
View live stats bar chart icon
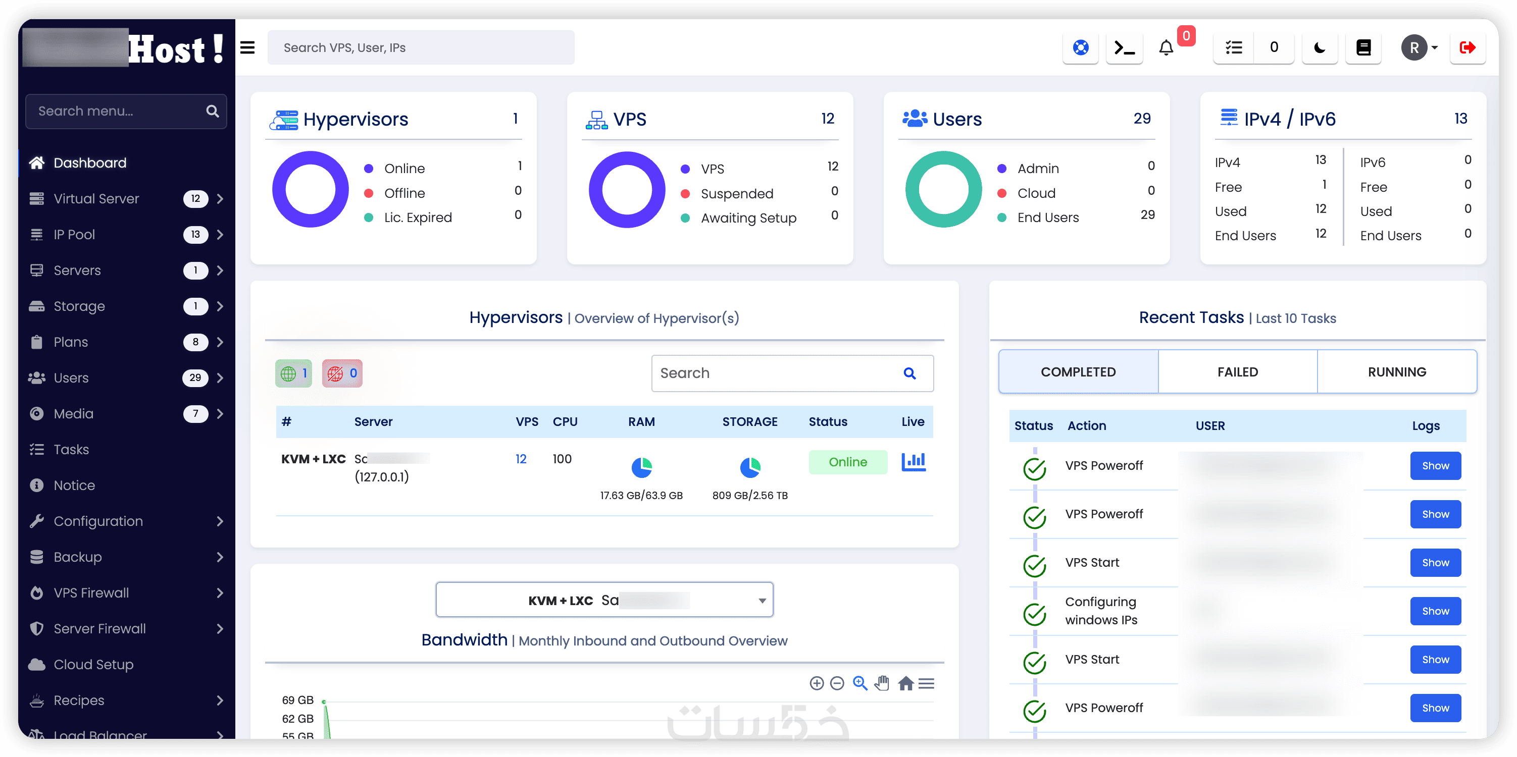click(913, 462)
